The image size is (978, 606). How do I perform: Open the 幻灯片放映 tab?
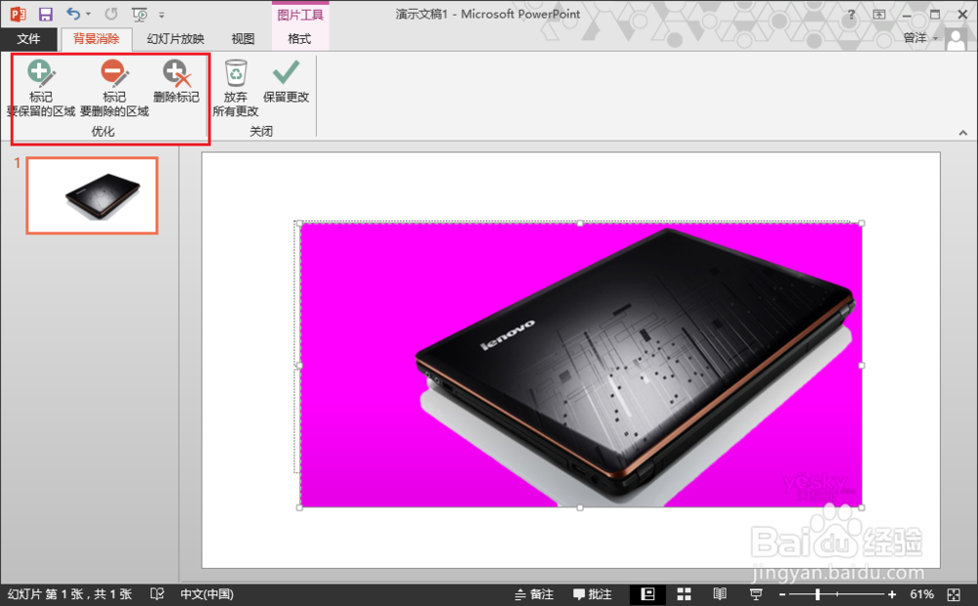(176, 39)
